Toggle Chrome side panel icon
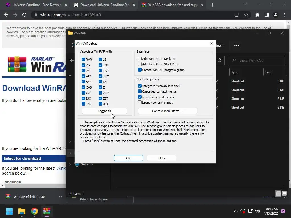This screenshot has width=291, height=218. pos(267,15)
